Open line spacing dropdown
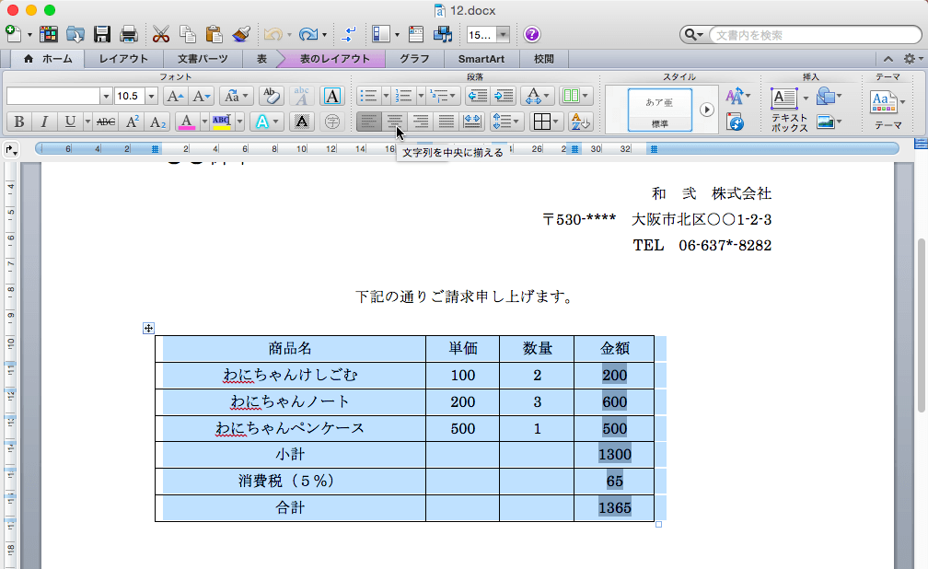 tap(506, 122)
